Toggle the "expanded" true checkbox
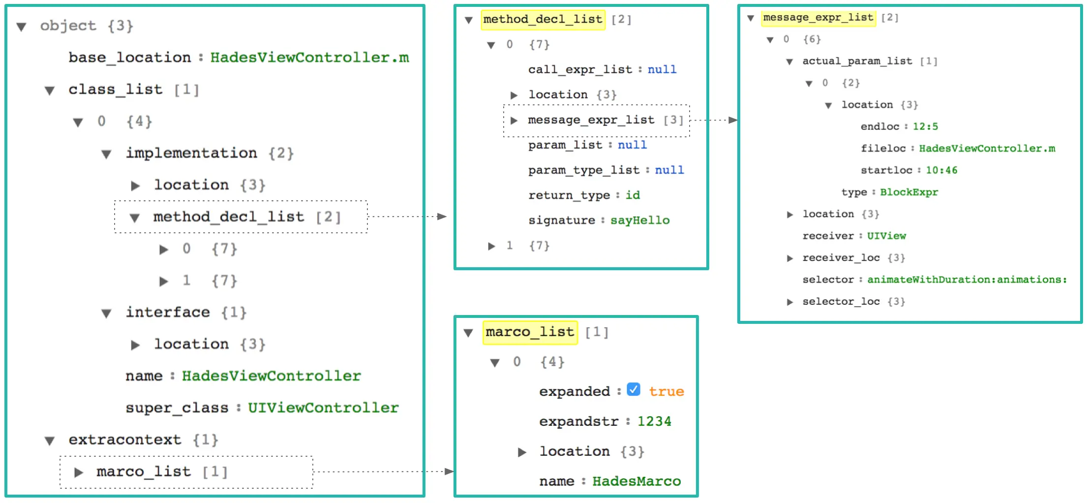 (634, 390)
